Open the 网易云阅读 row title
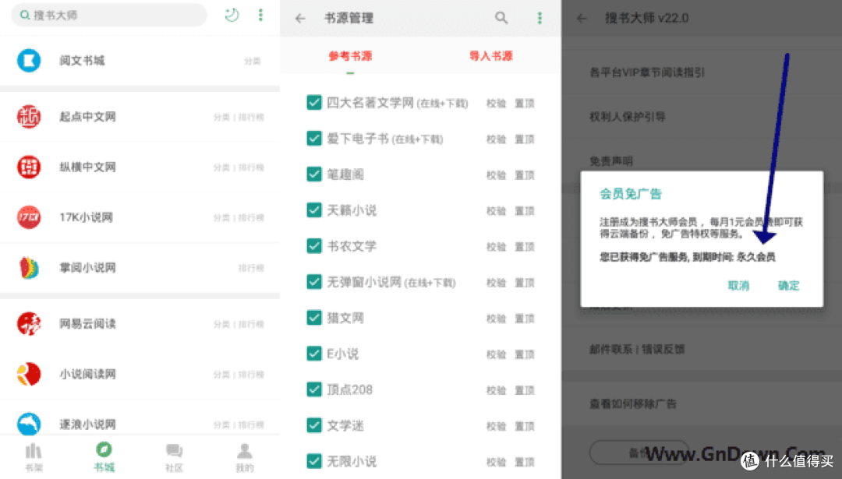Image resolution: width=842 pixels, height=479 pixels. point(87,323)
